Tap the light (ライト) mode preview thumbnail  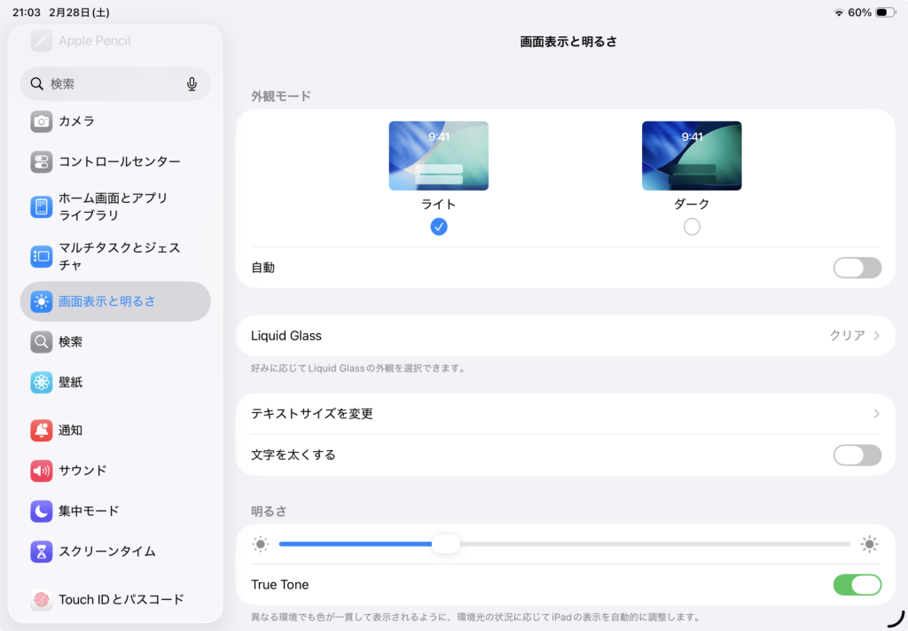coord(438,156)
